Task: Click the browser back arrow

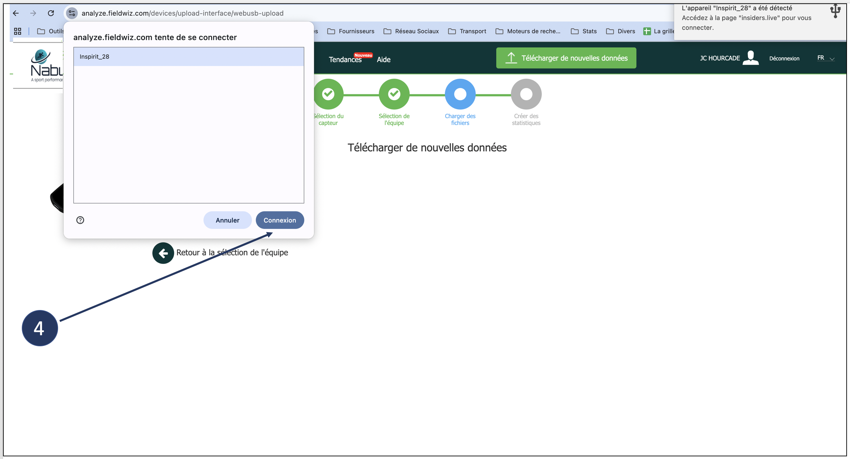Action: [x=16, y=13]
